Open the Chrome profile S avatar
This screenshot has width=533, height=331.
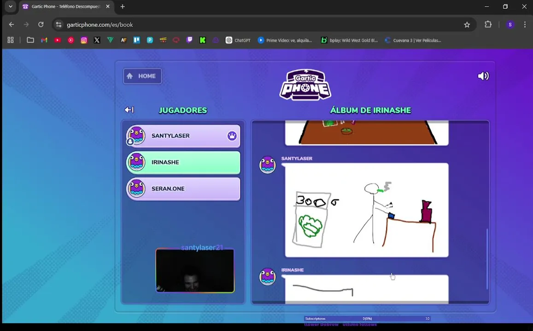click(510, 24)
